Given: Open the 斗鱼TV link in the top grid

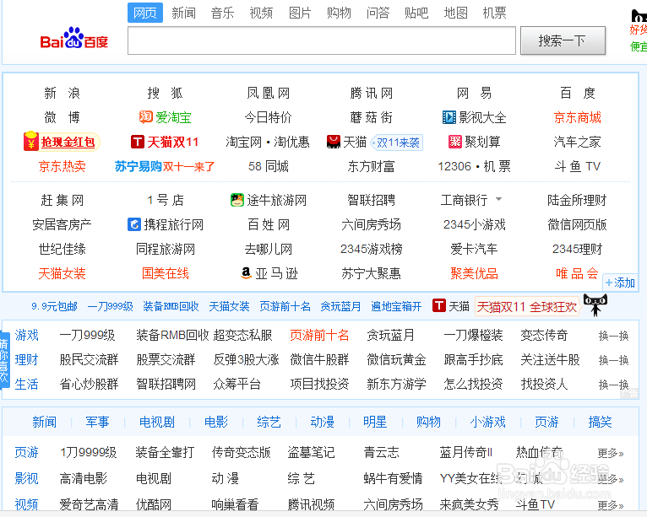Looking at the screenshot, I should tap(577, 166).
